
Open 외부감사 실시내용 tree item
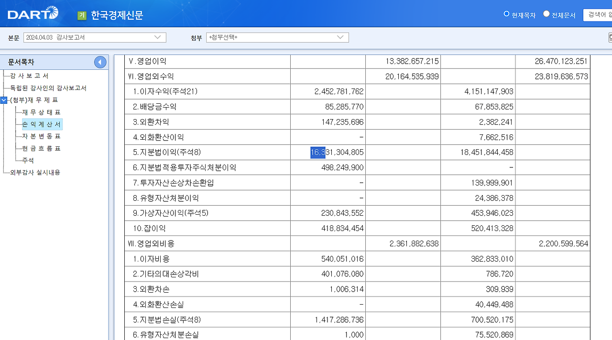(35, 172)
